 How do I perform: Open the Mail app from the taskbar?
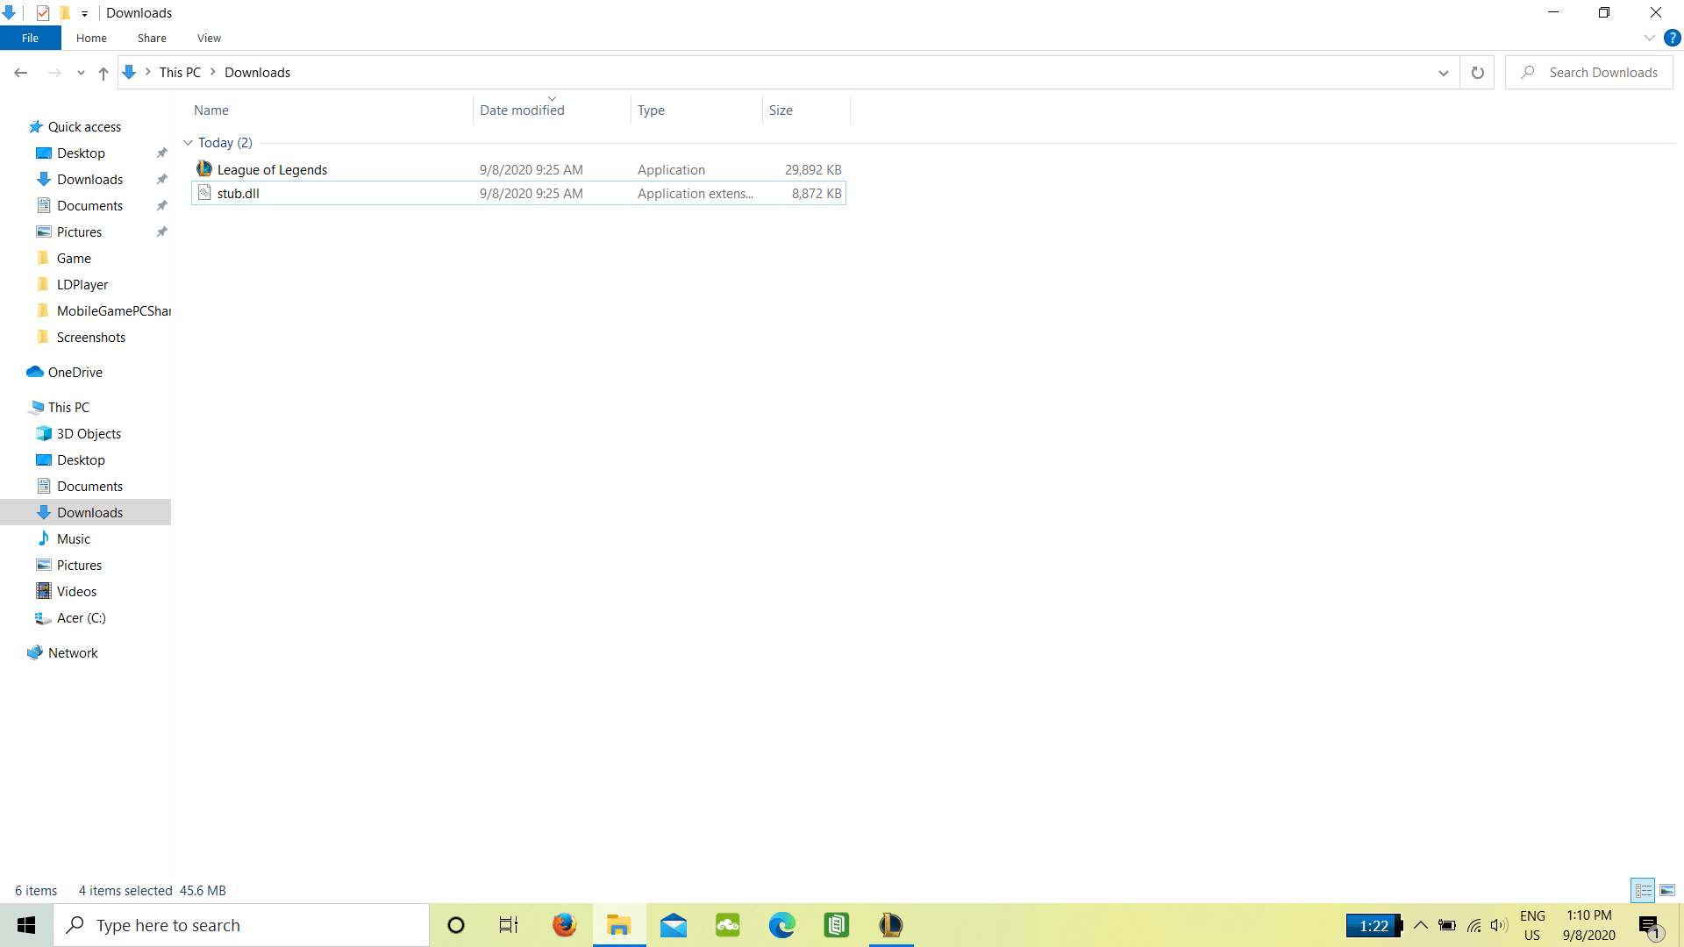click(674, 925)
